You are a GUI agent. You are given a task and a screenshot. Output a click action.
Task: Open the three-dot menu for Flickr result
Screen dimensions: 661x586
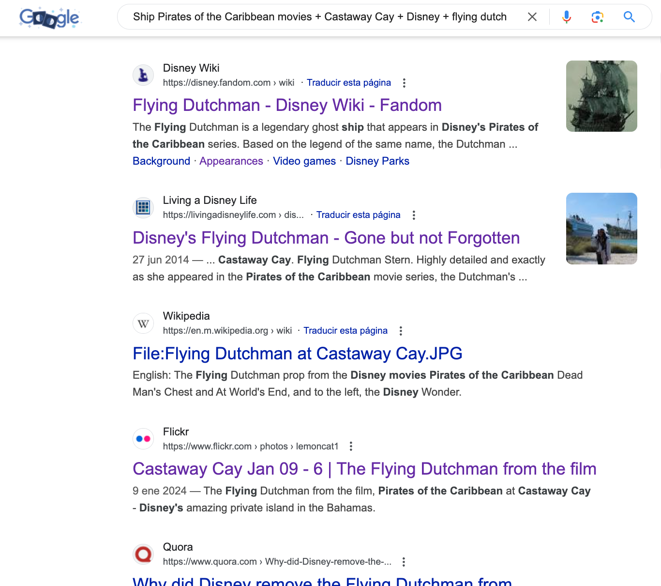pos(351,447)
